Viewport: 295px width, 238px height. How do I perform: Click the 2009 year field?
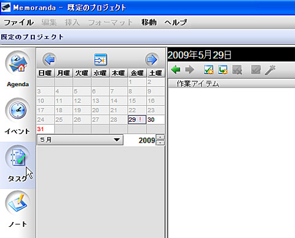point(140,140)
